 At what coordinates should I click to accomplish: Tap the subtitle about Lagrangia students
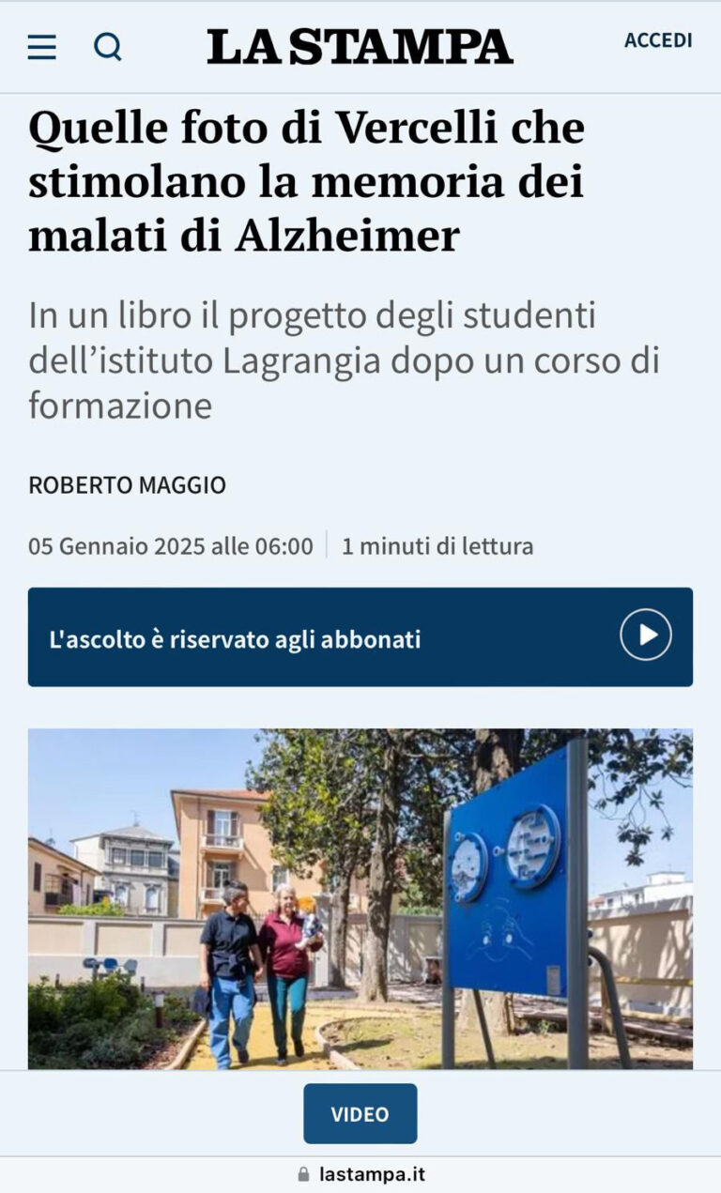pos(344,361)
